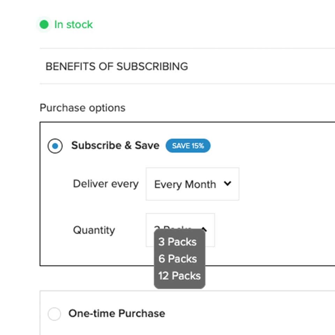Viewport: 335px width, 335px height.
Task: Click the Subscribe & Save label text
Action: pos(115,146)
